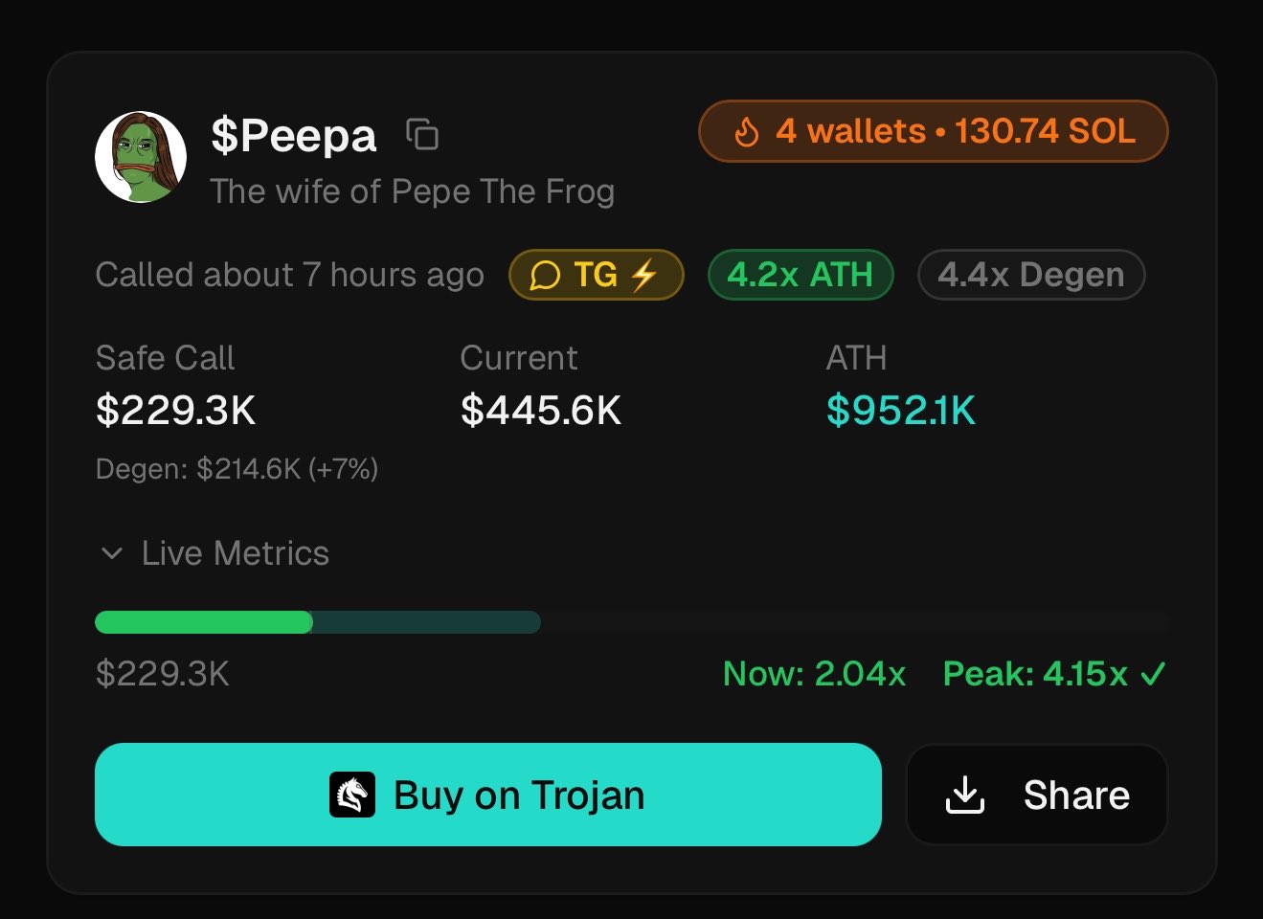Click the chat bubble icon in TG badge
1263x919 pixels.
[545, 276]
